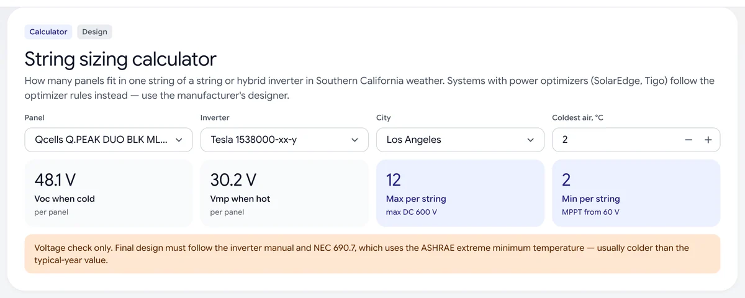Click the MPPT from 60 V note
The image size is (745, 298).
tap(590, 212)
